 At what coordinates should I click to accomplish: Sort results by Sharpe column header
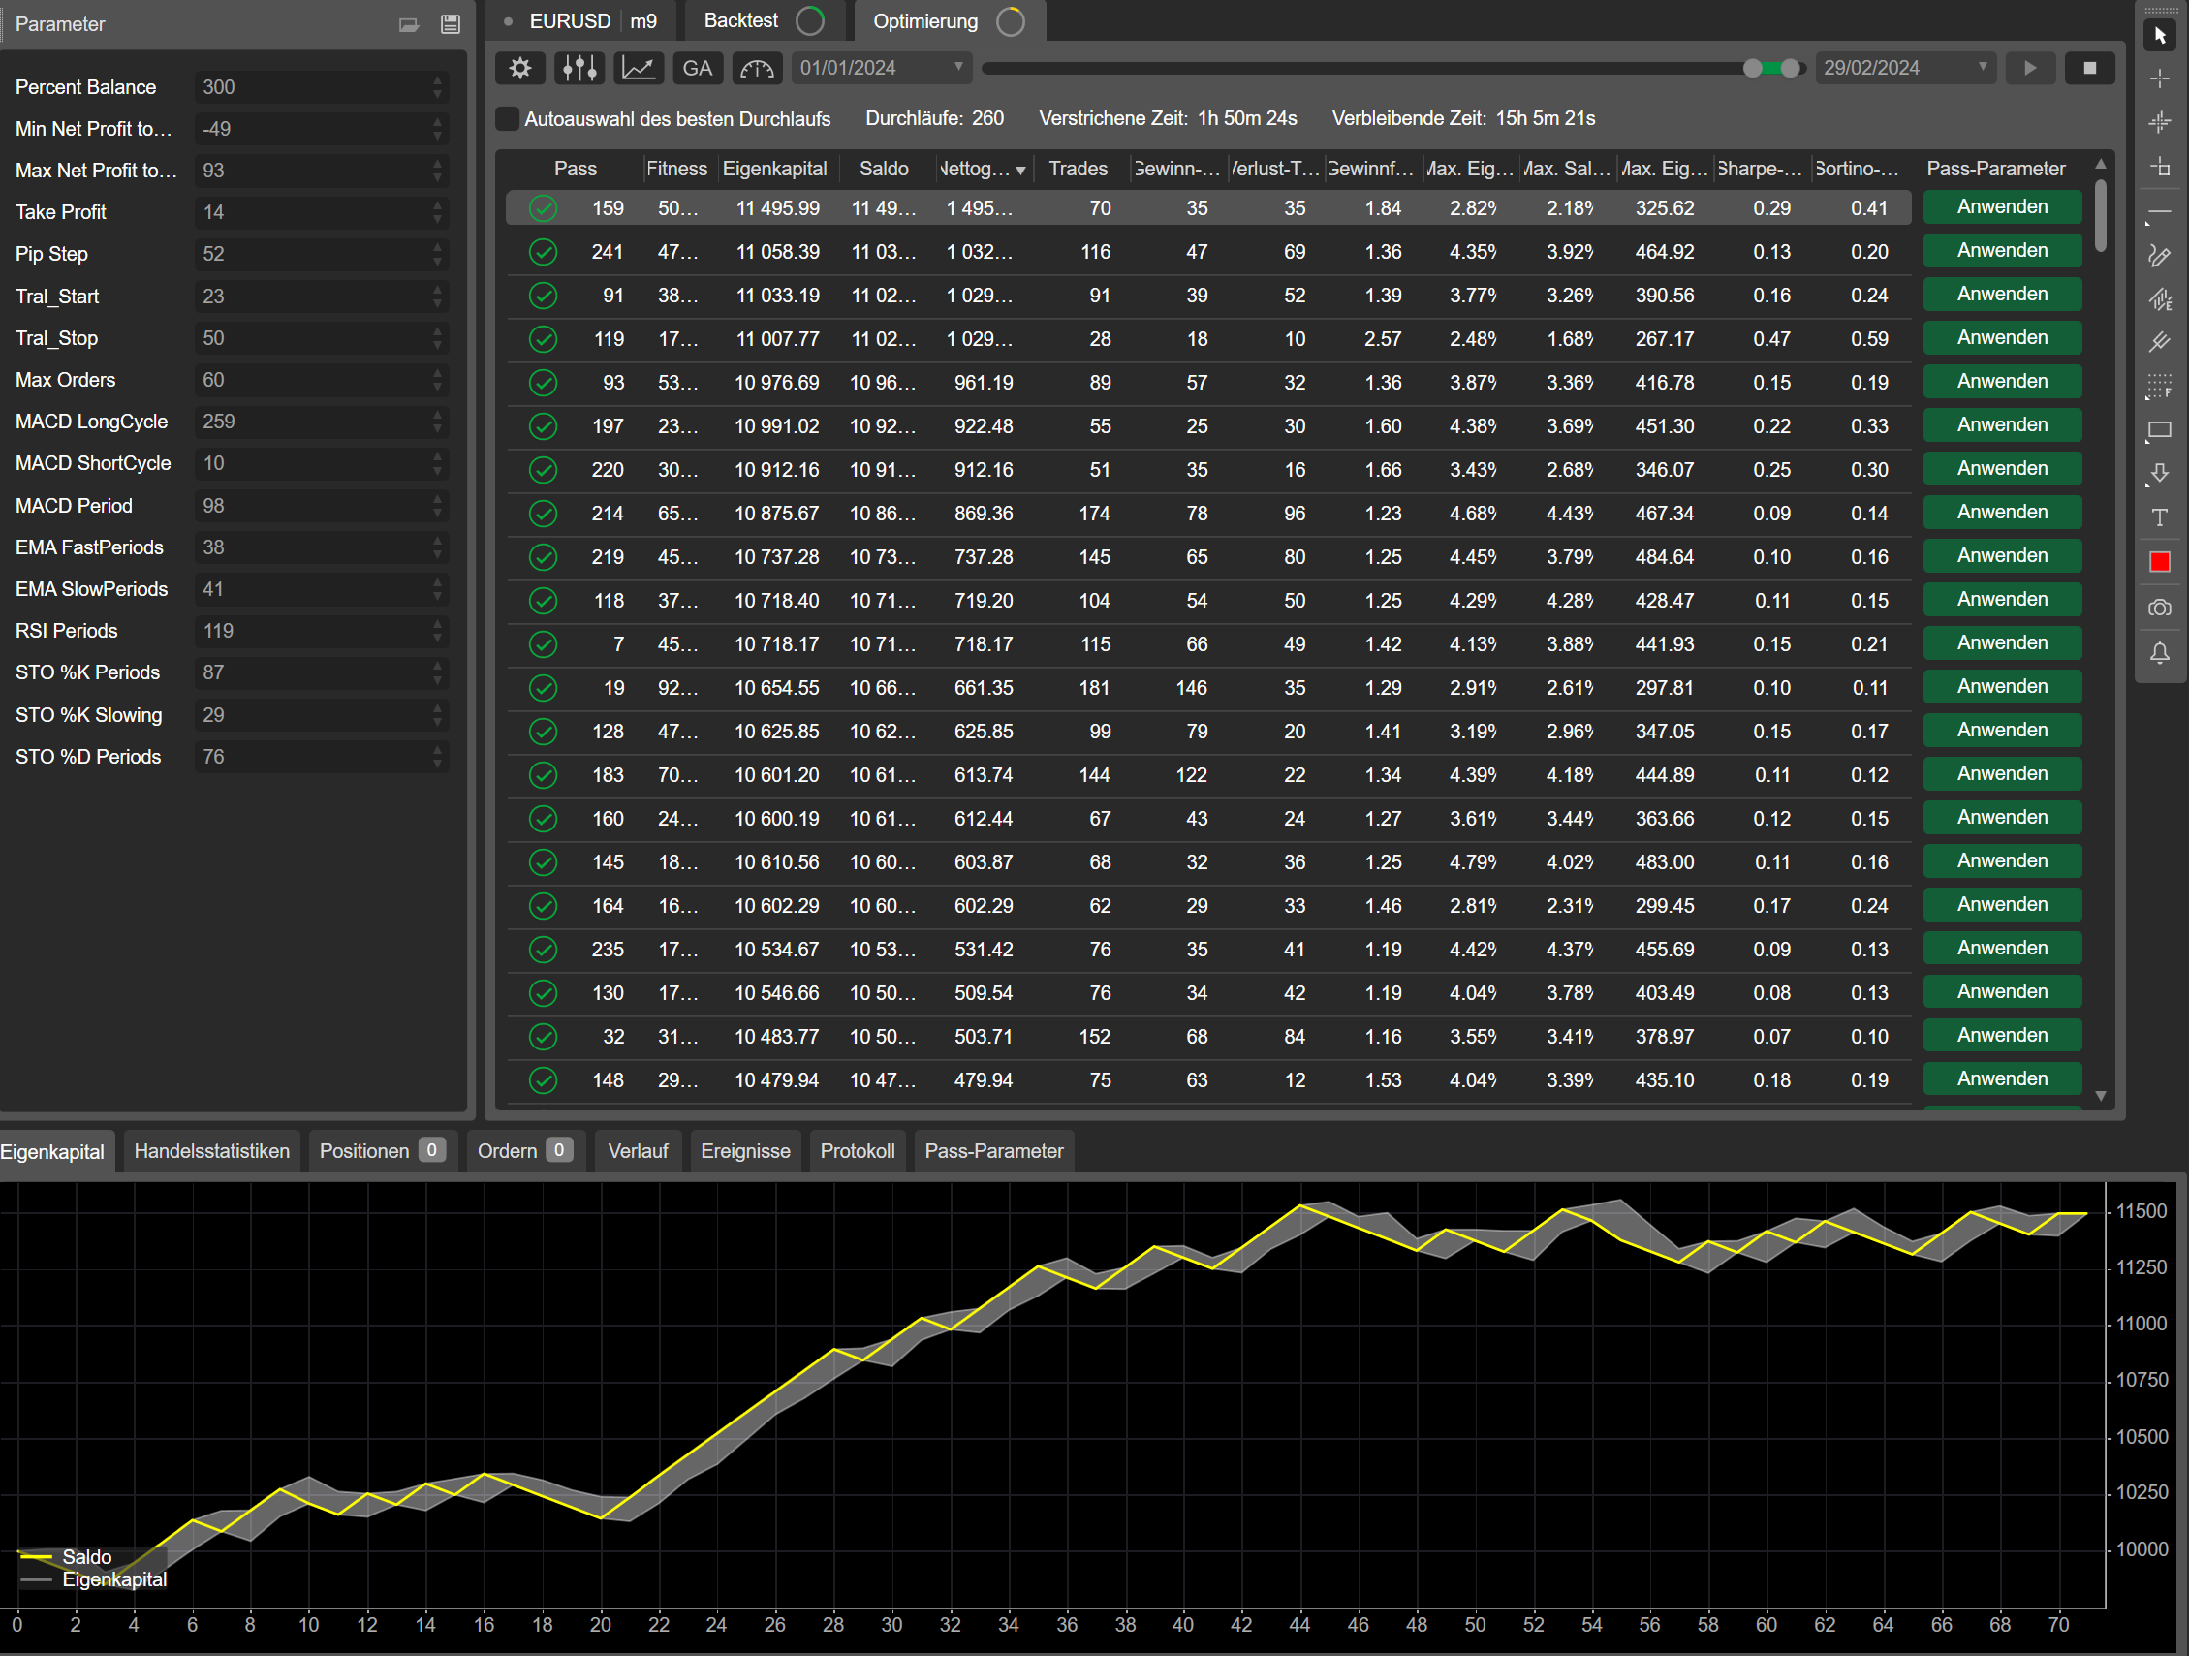click(x=1761, y=169)
